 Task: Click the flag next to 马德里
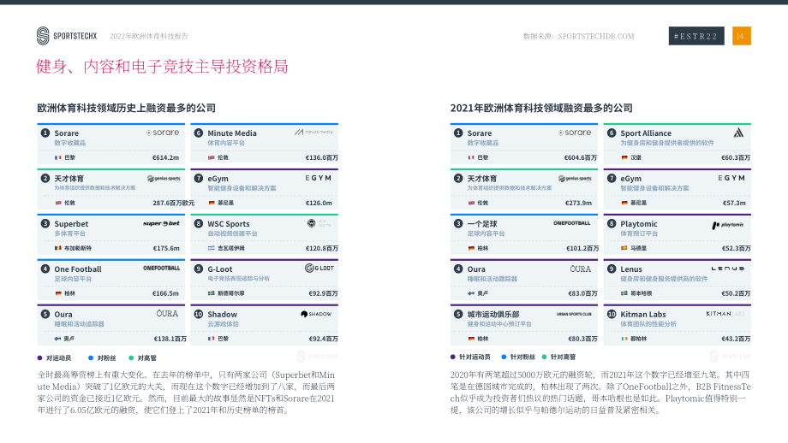pos(624,248)
